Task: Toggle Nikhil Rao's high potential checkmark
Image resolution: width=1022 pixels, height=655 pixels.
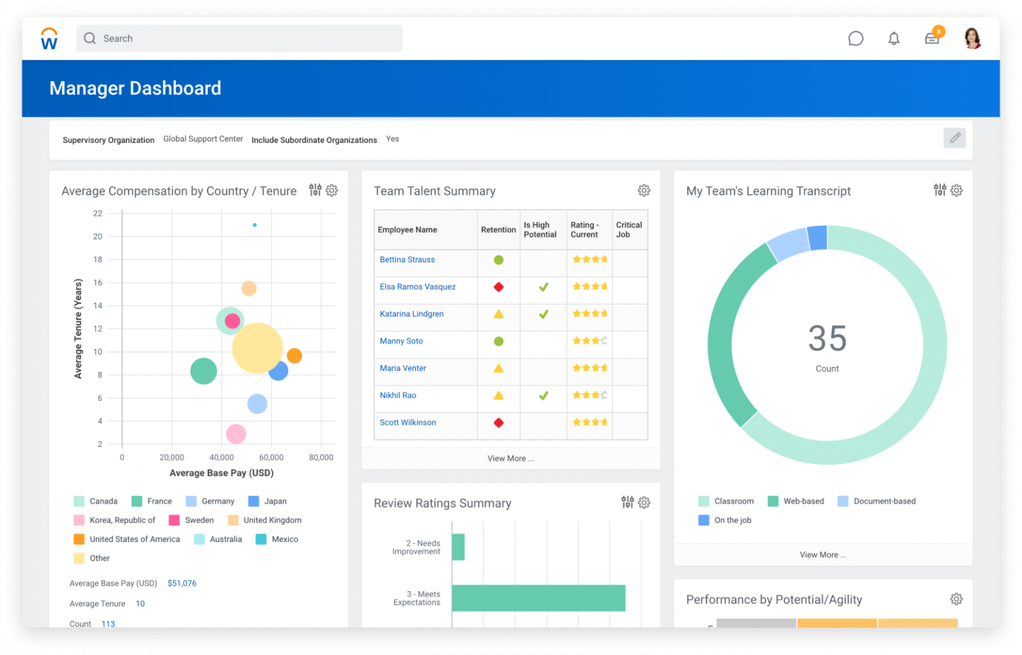Action: point(543,396)
